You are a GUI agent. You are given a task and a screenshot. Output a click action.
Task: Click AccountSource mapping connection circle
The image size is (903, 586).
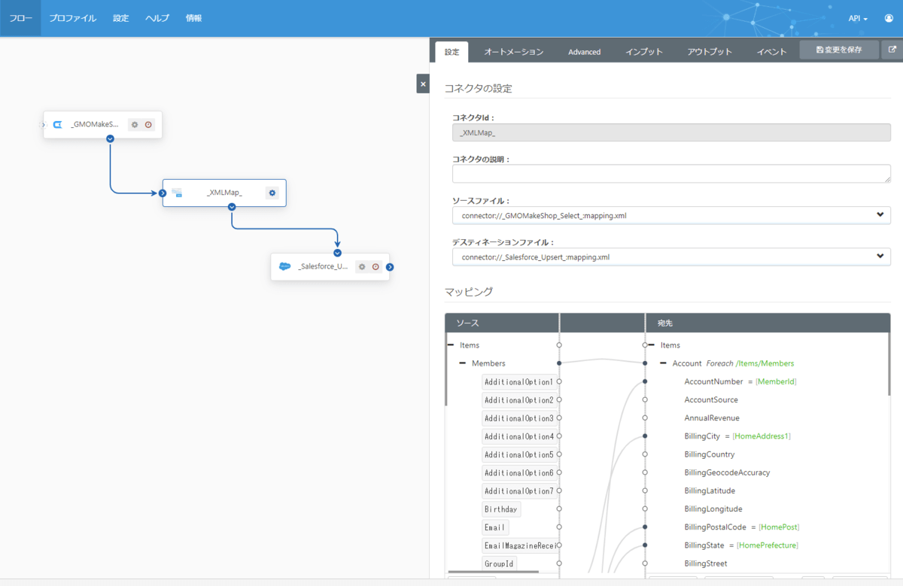coord(645,400)
